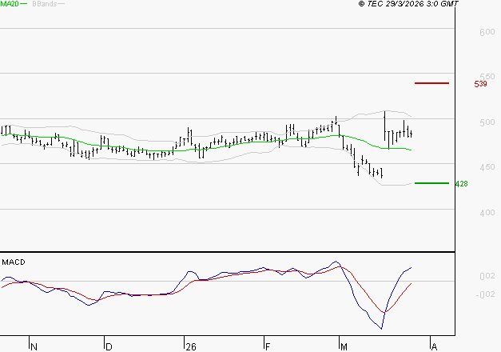This screenshot has height=352, width=501.
Task: Select the red resistance line at 539
Action: click(x=432, y=83)
